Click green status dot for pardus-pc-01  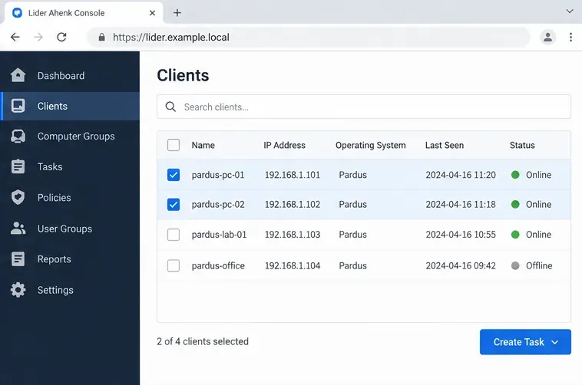[x=515, y=175]
